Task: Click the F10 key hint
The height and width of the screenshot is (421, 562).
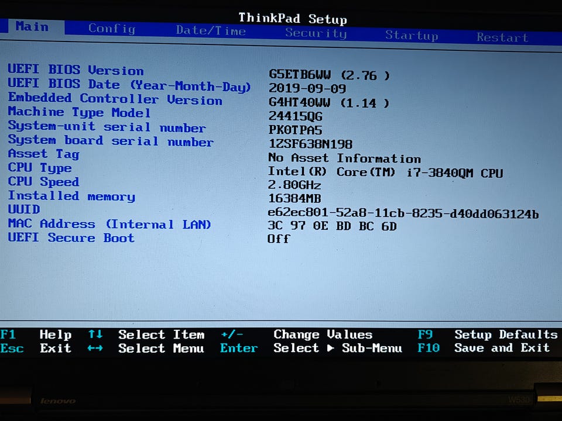Action: click(429, 347)
